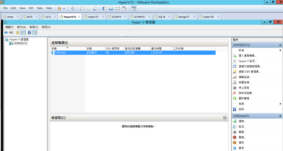This screenshot has height=151, width=283.
Task: Click 移除伺服器 red X action
Action: (245, 93)
